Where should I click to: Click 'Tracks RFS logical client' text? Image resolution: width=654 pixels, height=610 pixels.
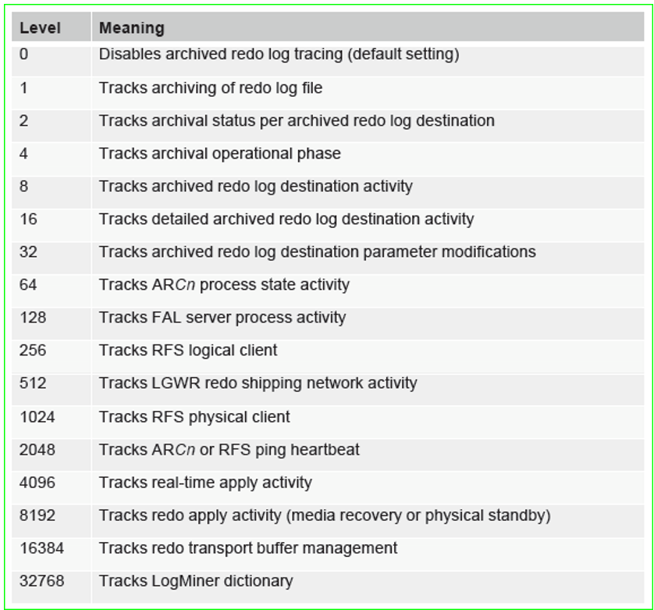pyautogui.click(x=187, y=351)
